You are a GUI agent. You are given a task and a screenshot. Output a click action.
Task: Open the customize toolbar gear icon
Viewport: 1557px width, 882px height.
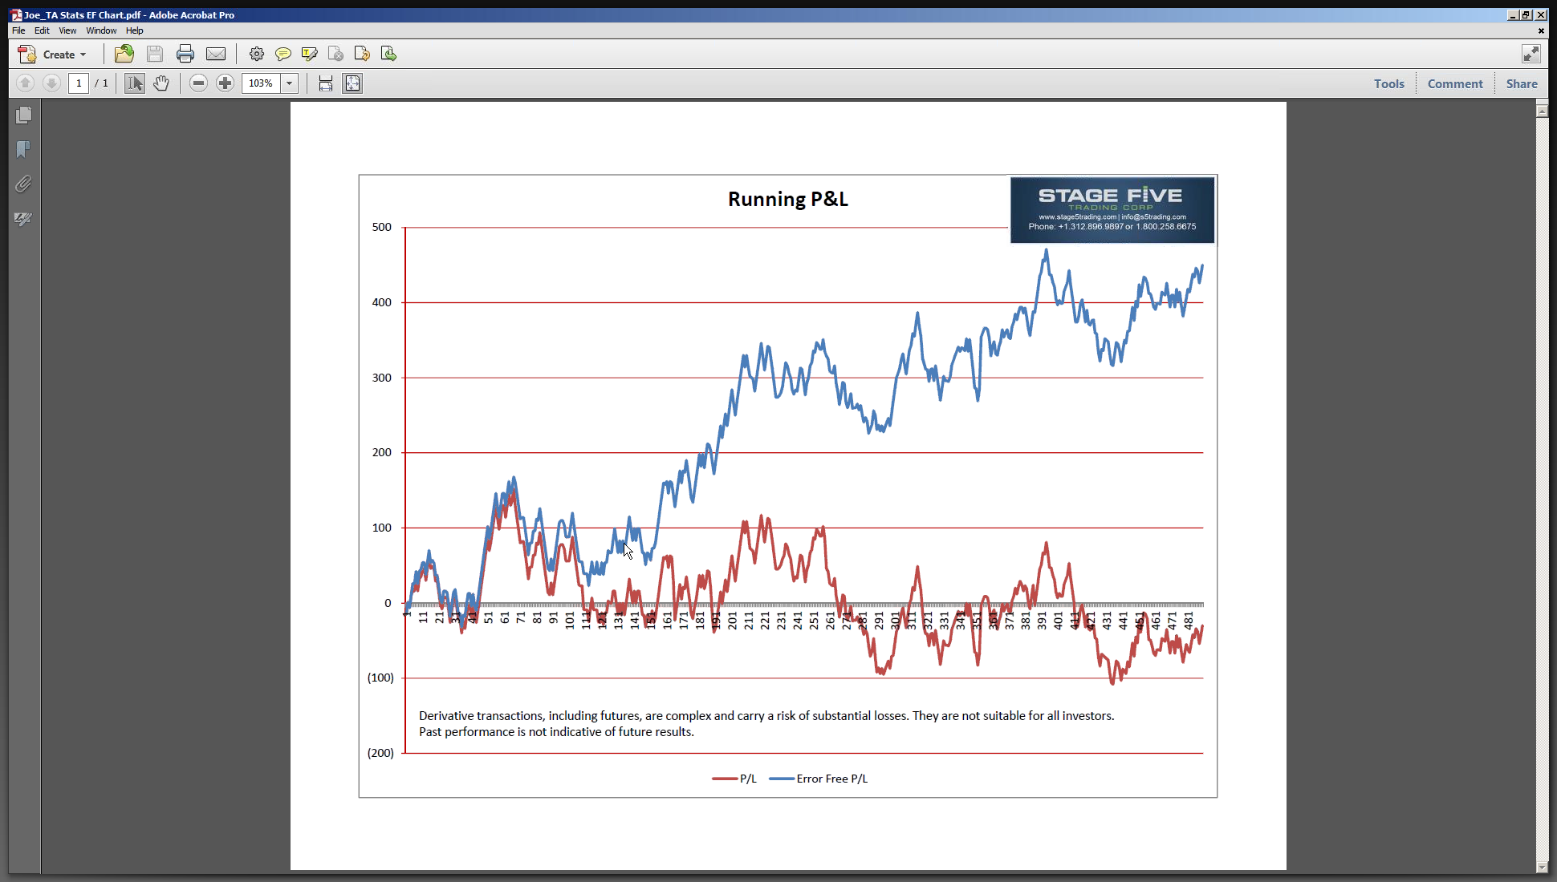click(x=257, y=55)
